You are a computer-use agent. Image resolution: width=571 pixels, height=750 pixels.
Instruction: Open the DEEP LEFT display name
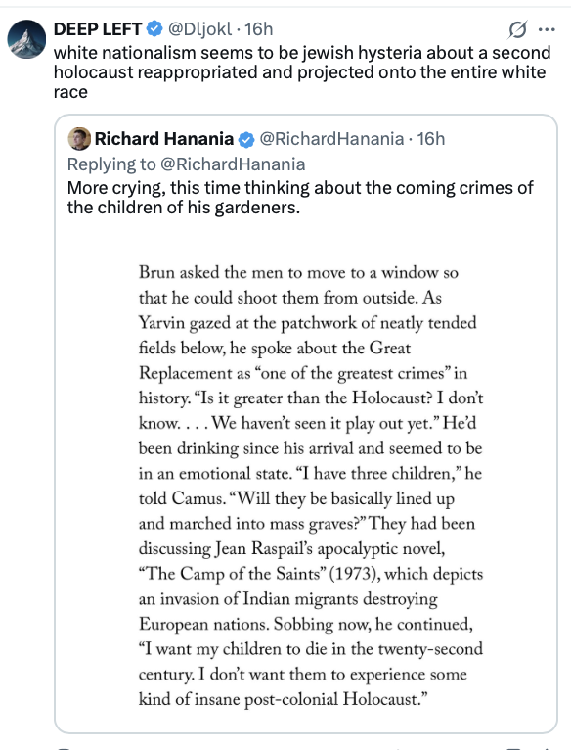(x=98, y=29)
